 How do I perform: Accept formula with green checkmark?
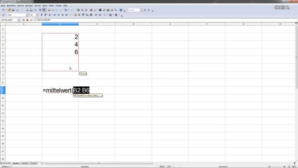click(x=31, y=20)
